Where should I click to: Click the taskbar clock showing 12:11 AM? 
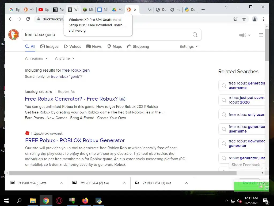251,201
